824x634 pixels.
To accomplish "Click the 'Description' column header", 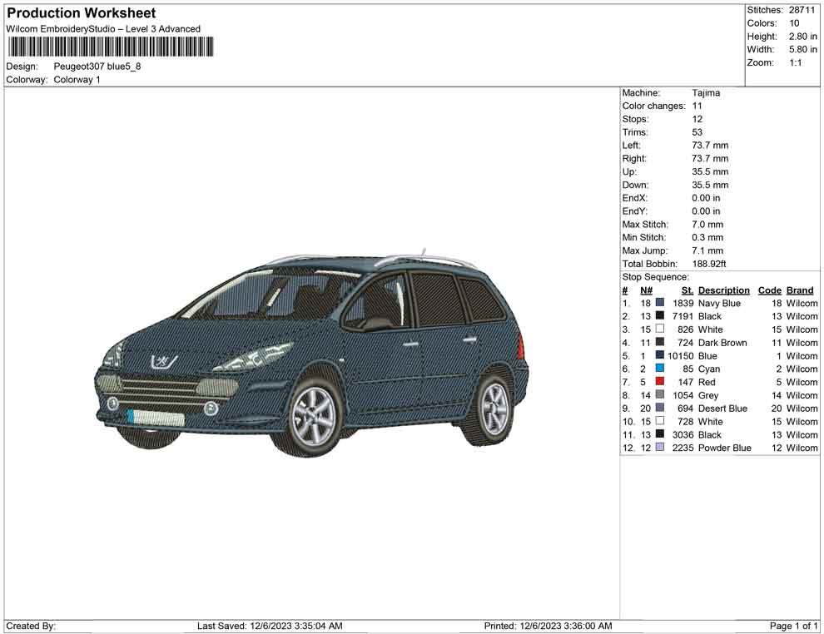I will [x=723, y=290].
